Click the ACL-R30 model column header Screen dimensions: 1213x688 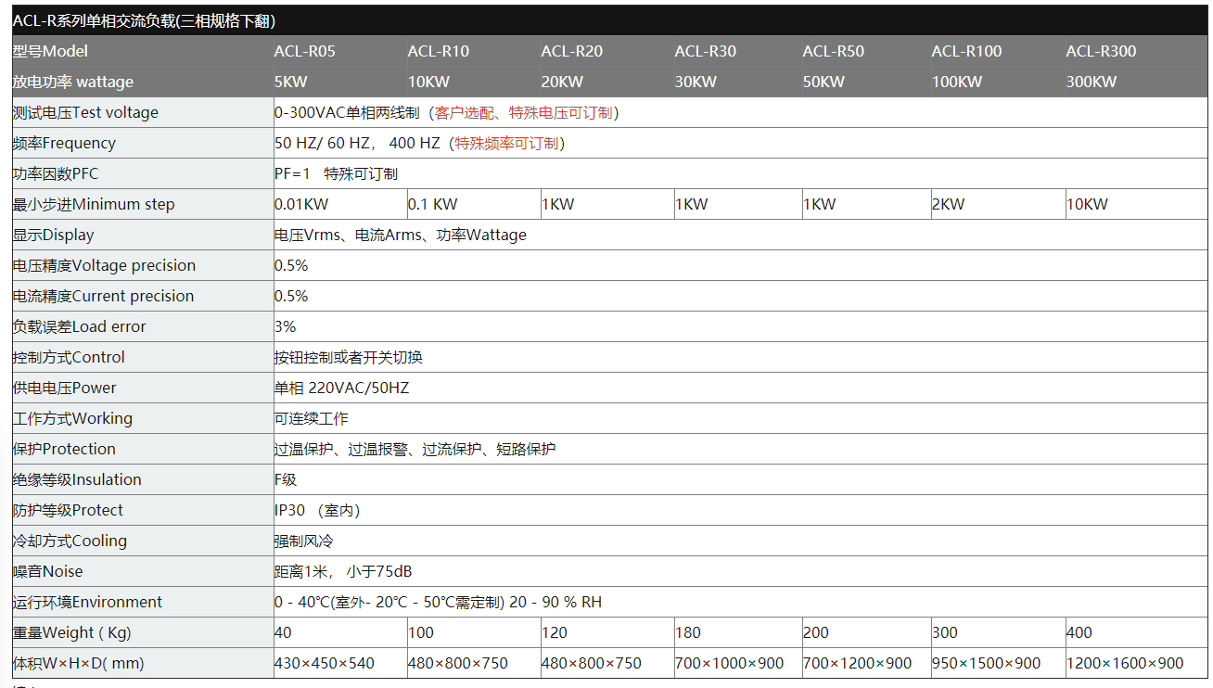[706, 51]
